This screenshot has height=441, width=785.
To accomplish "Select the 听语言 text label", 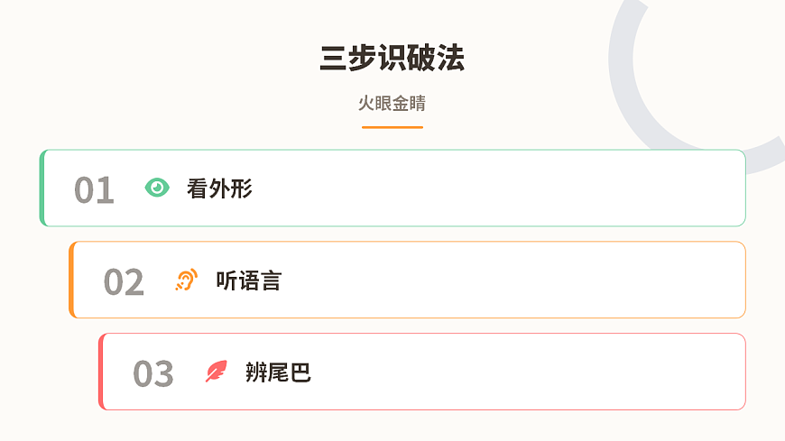I will point(248,280).
